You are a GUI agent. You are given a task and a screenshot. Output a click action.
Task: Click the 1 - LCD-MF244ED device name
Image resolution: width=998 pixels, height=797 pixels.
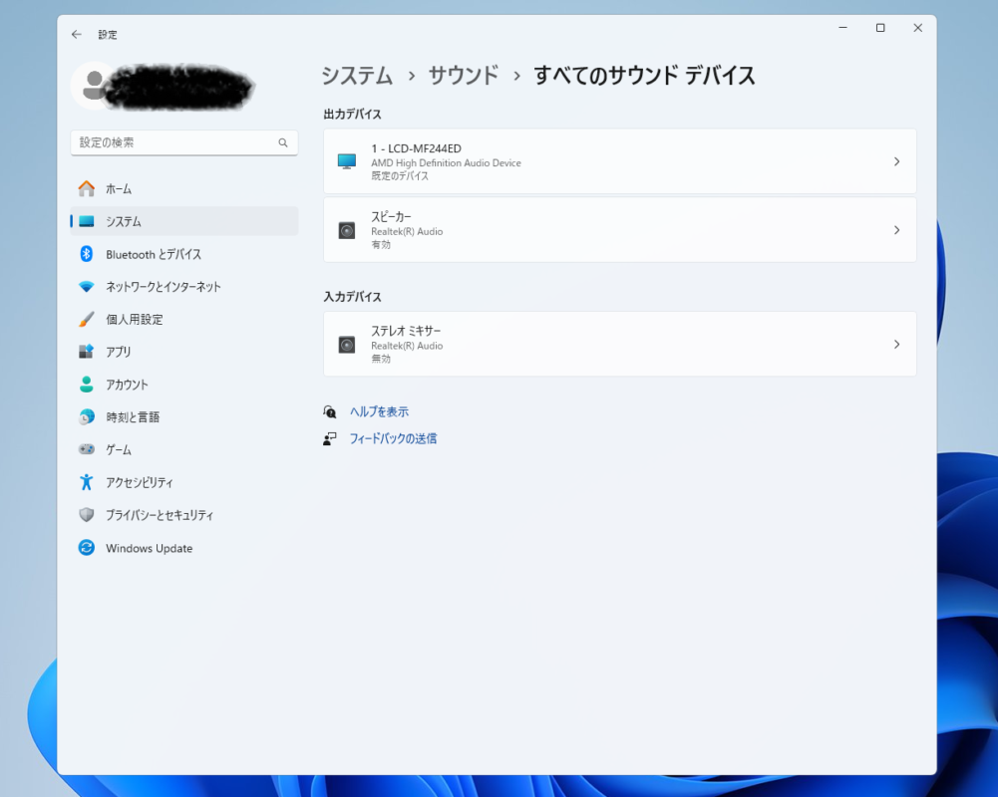(x=417, y=148)
